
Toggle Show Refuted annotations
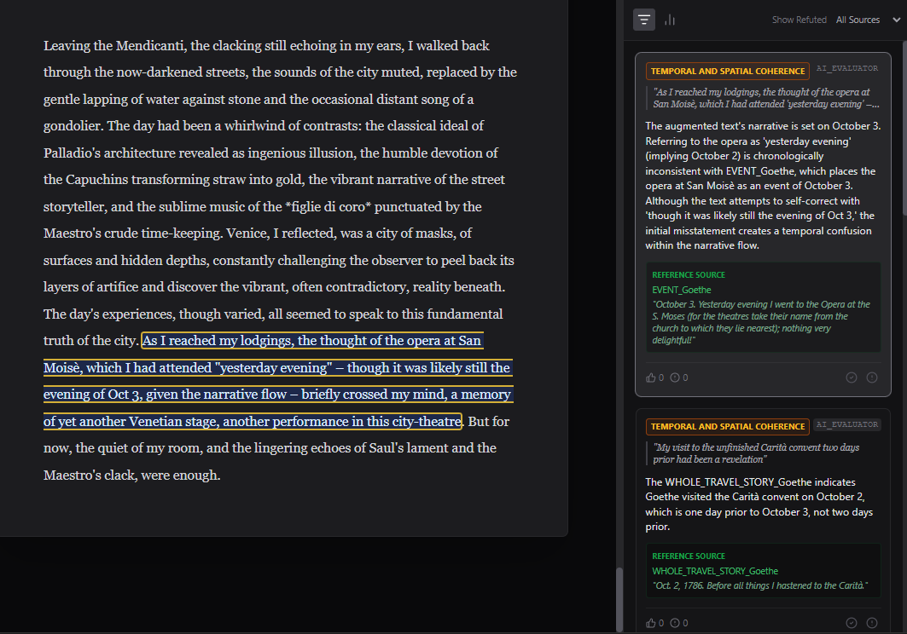tap(799, 20)
